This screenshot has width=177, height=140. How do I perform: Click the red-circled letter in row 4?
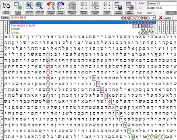pos(48,55)
